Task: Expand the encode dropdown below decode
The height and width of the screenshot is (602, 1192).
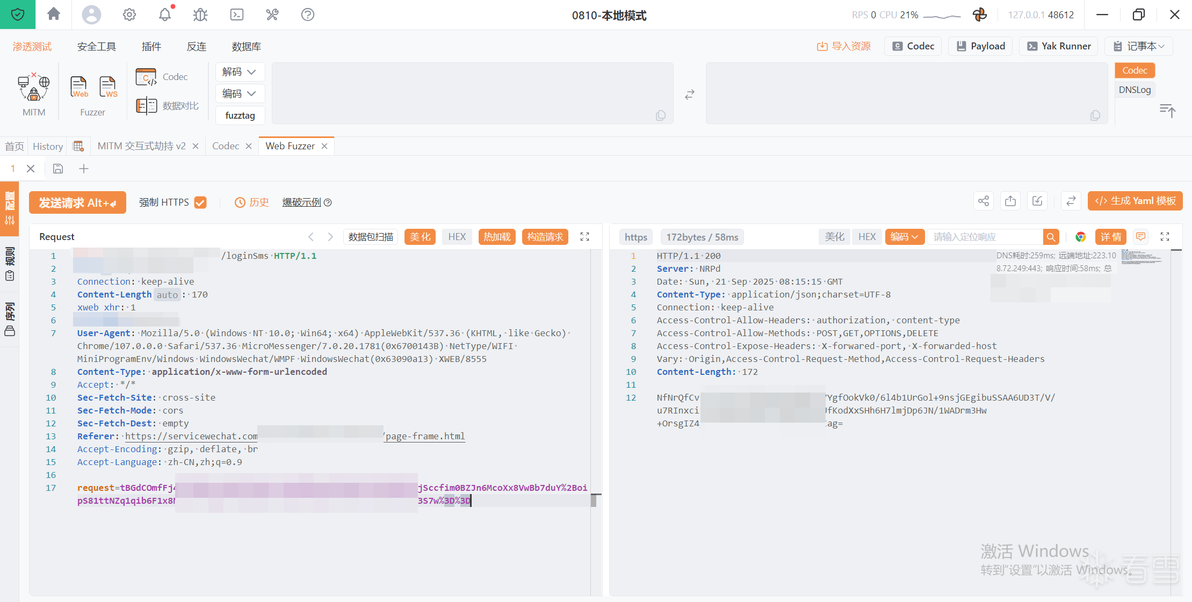Action: tap(240, 93)
